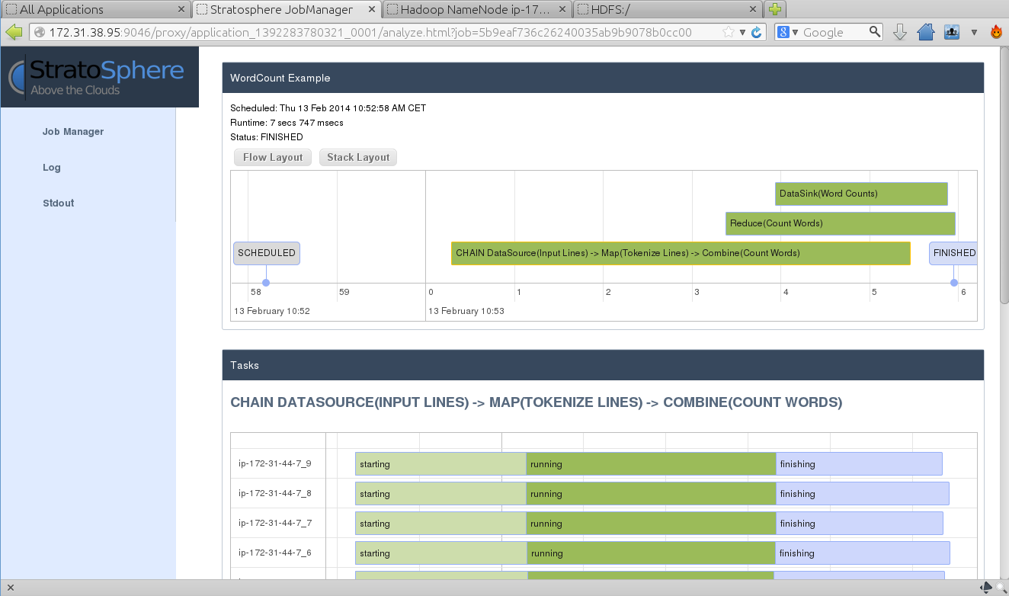Open the search engine selection dropdown
This screenshot has height=596, width=1009.
click(x=788, y=32)
